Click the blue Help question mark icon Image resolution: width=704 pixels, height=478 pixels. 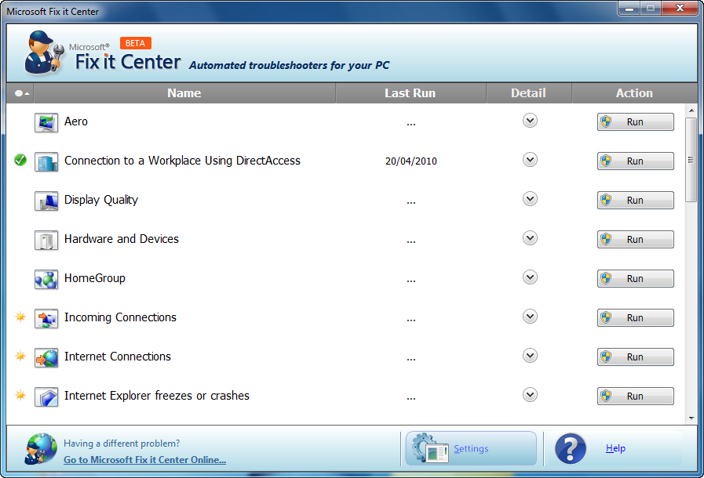[571, 448]
